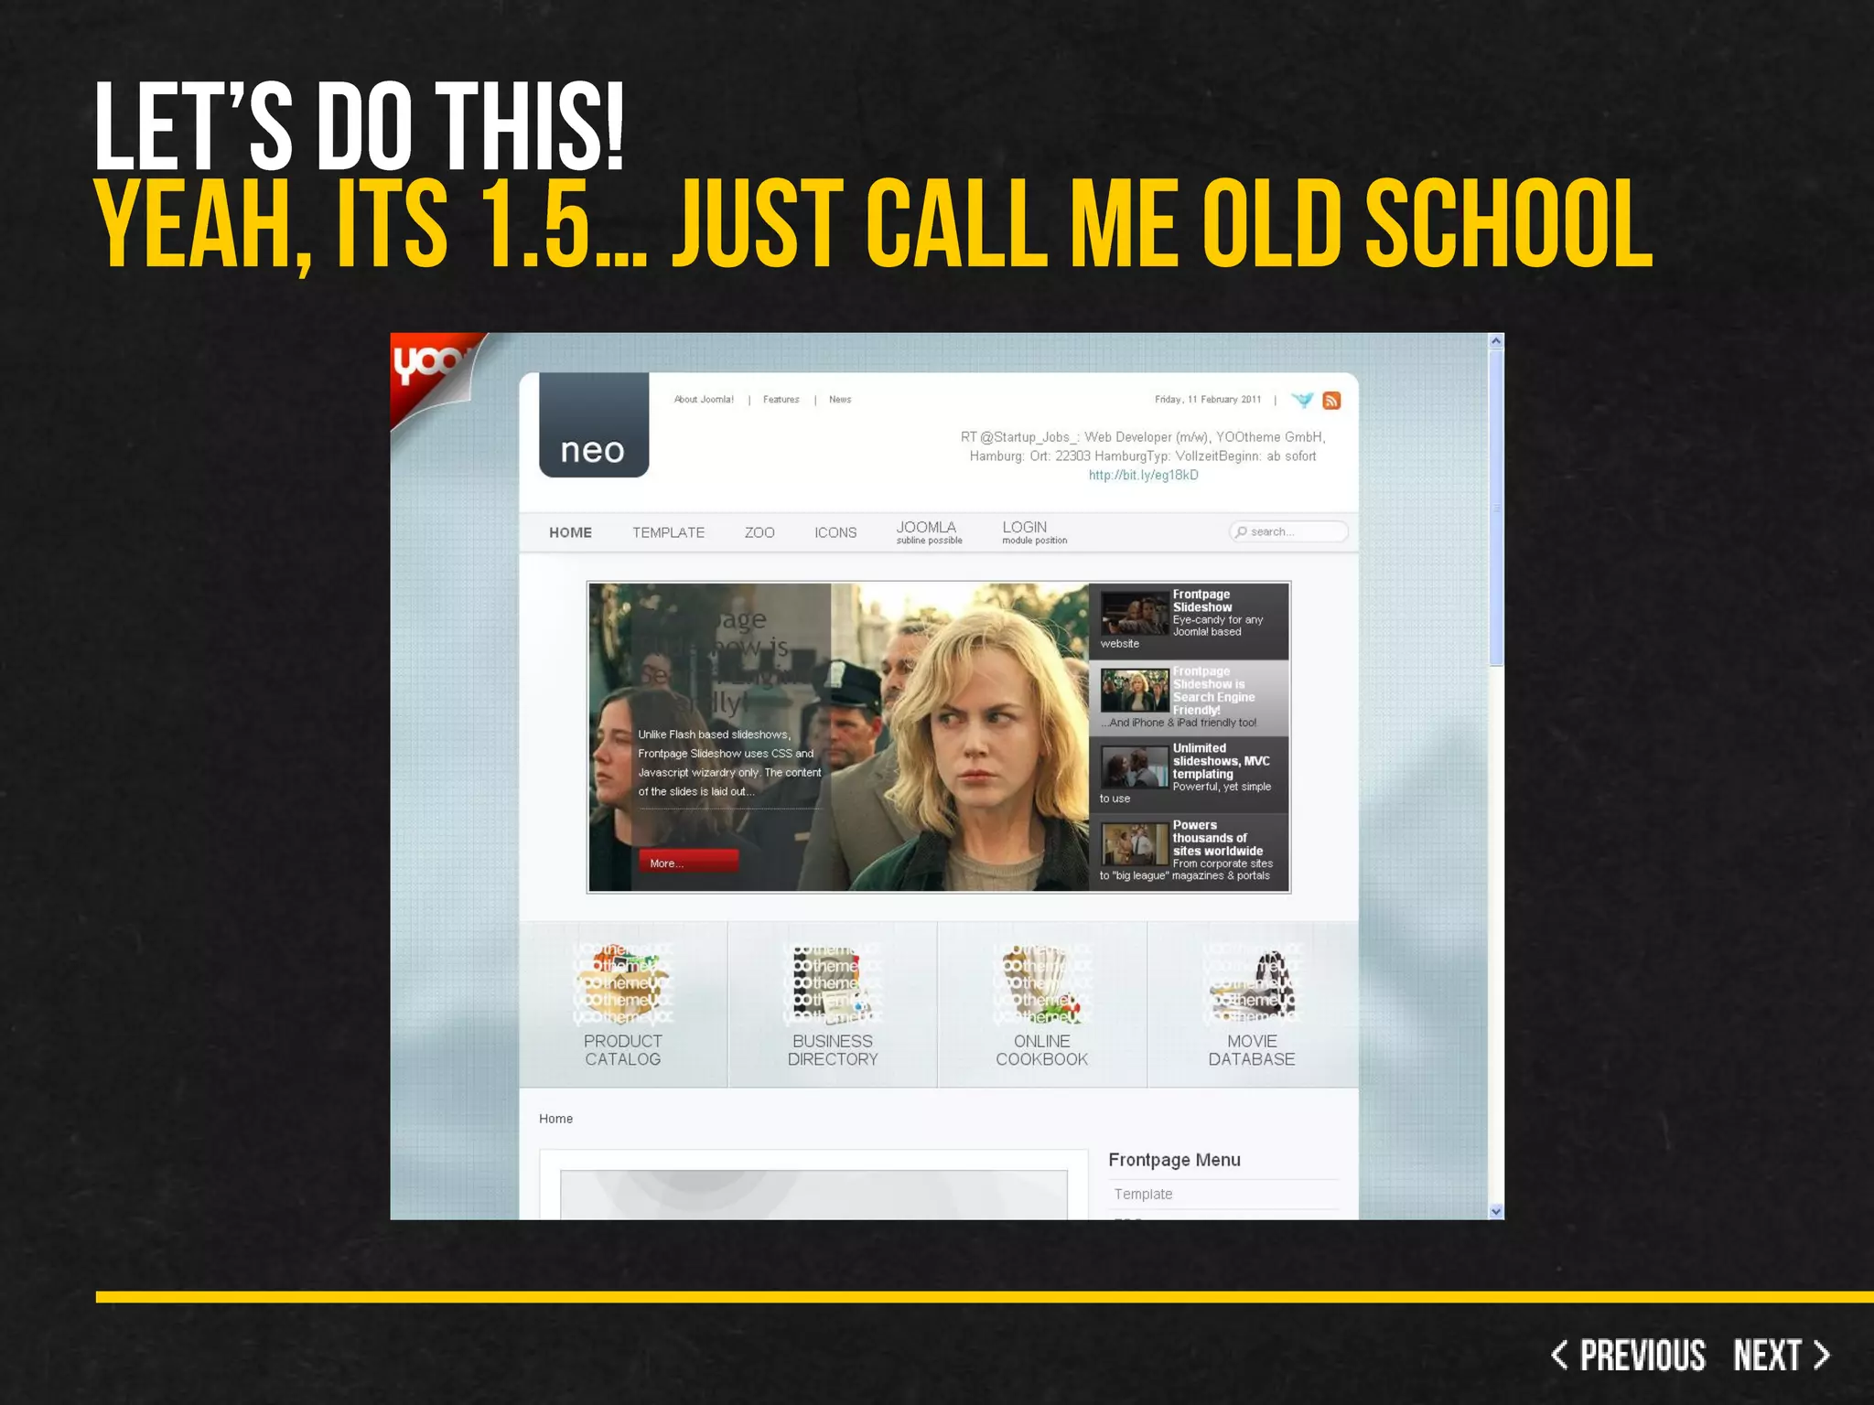Follow the bit.ly link in tweet
Image resolution: width=1874 pixels, height=1405 pixels.
point(1143,476)
